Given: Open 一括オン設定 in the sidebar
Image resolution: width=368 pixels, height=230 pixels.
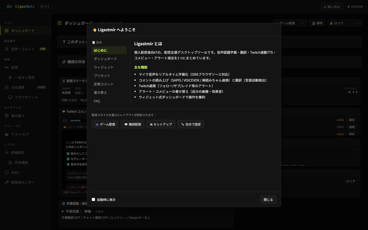Looking at the screenshot, I should tap(26, 77).
